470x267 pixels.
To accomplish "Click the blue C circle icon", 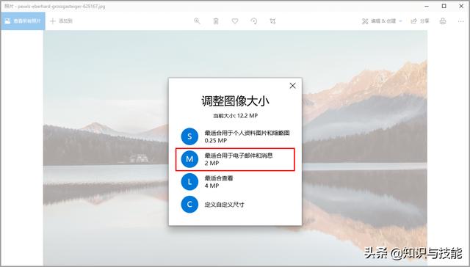I will tap(189, 205).
